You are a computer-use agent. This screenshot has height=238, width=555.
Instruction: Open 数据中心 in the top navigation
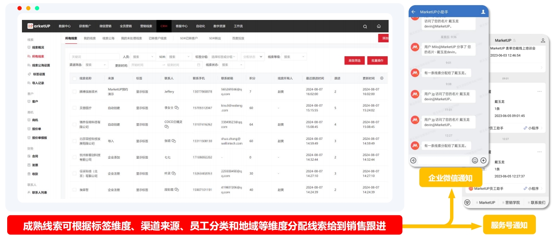(65, 26)
